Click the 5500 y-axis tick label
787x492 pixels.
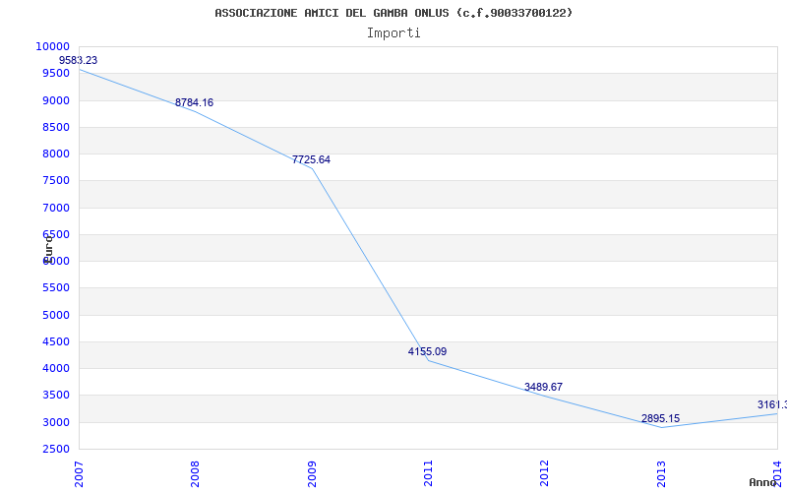click(55, 288)
